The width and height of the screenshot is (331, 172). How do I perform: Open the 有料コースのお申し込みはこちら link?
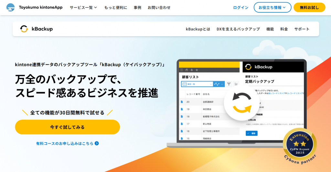click(x=65, y=144)
